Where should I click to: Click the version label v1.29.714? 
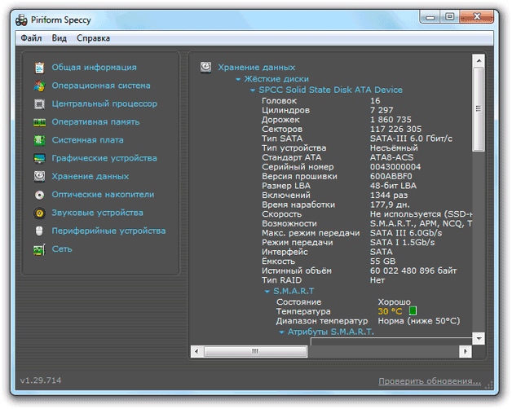coord(41,380)
